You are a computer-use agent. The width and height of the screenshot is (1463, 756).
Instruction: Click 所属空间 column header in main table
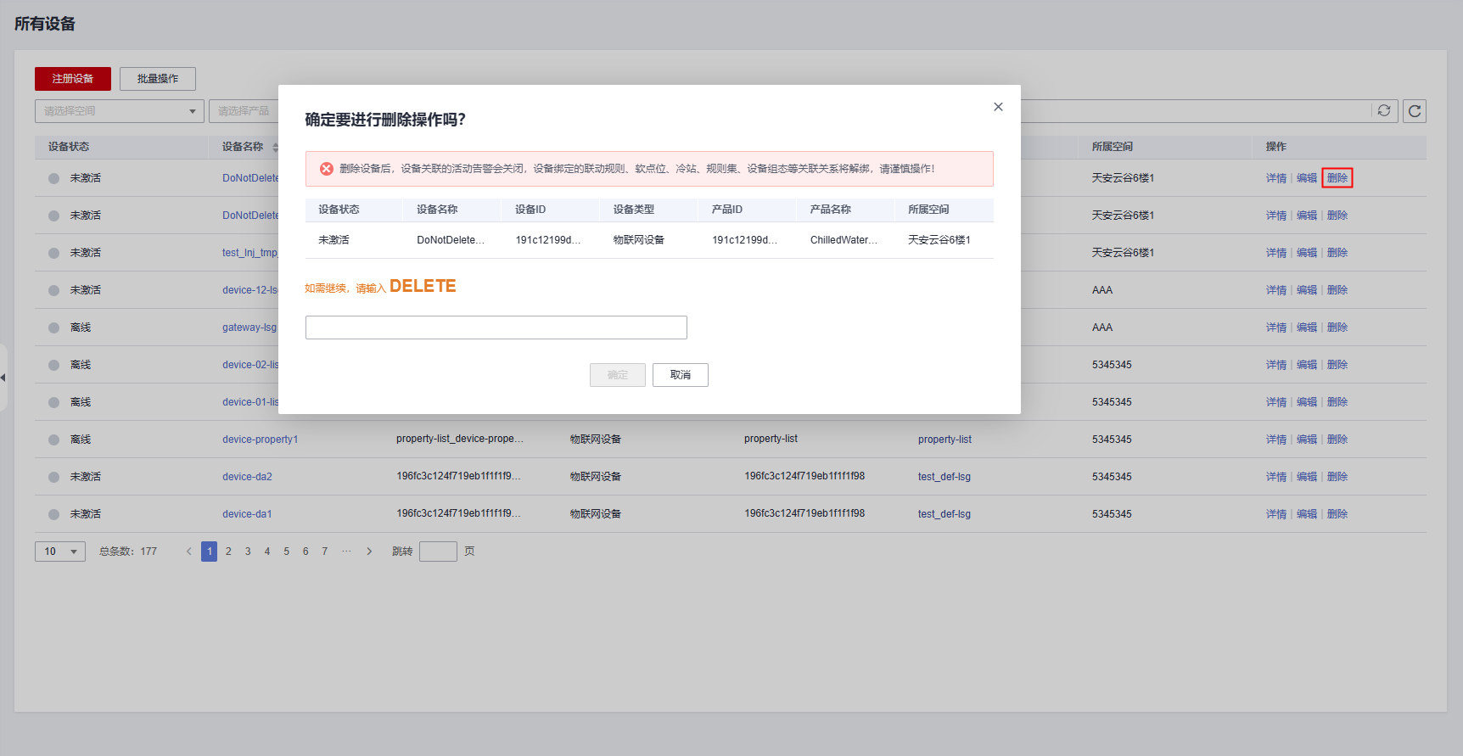pos(1113,147)
